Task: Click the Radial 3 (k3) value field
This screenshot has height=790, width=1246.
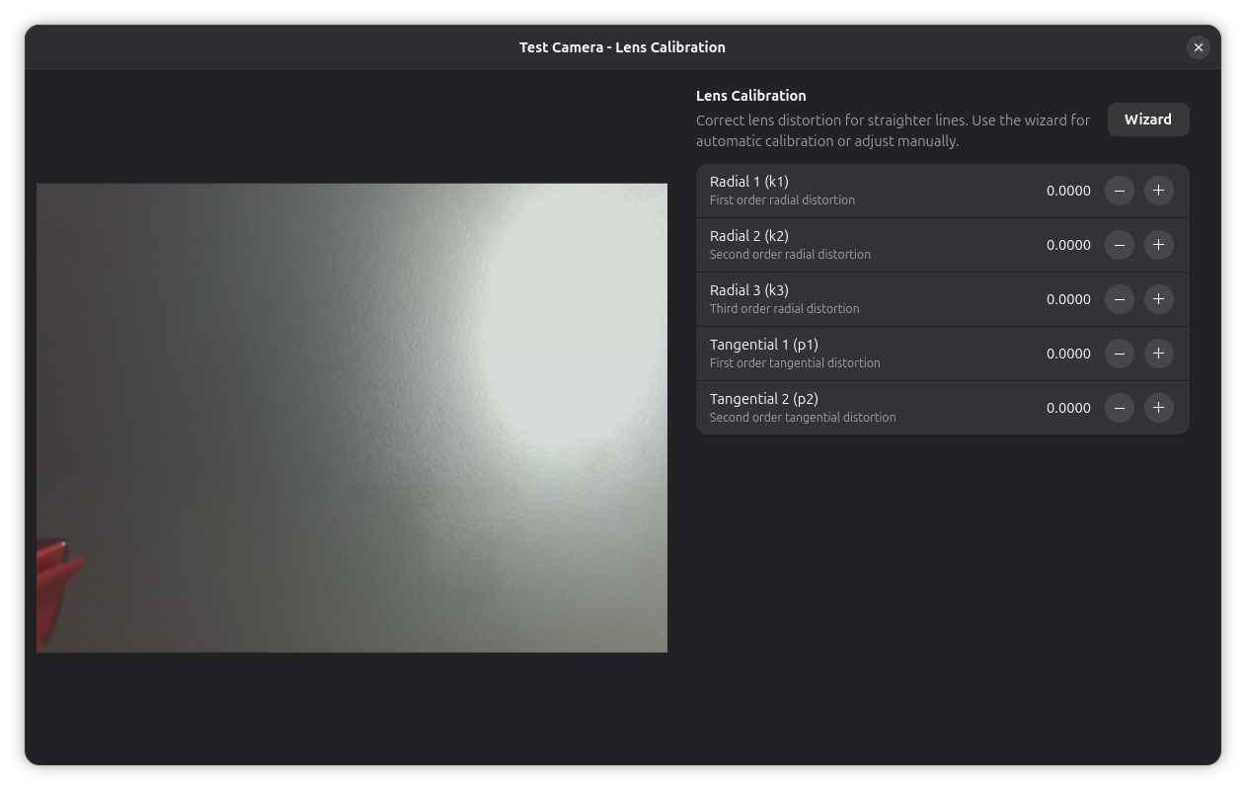Action: click(x=1068, y=299)
